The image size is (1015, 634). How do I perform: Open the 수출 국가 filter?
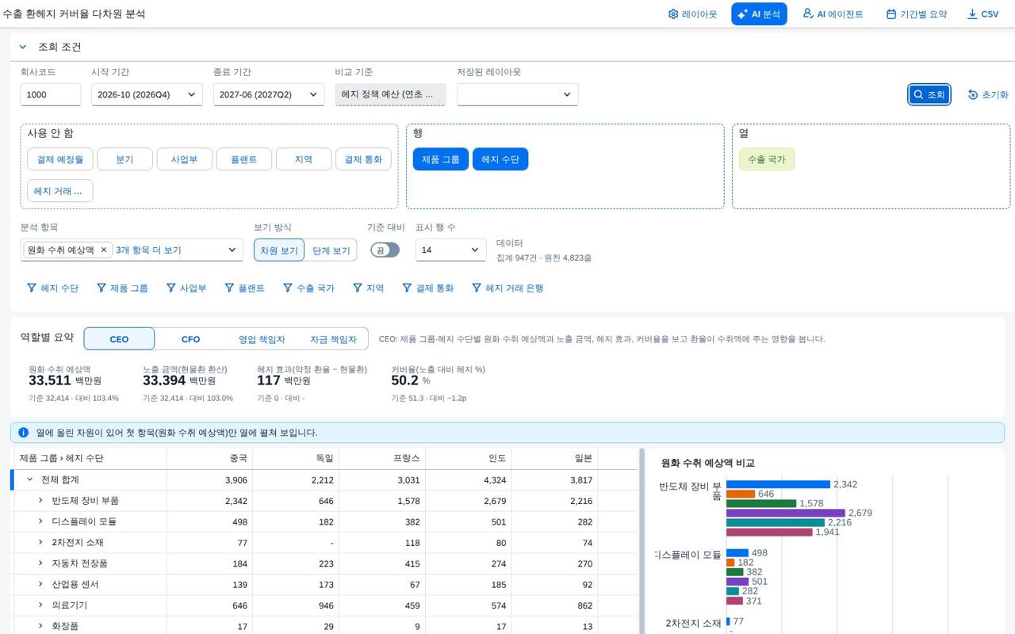coord(309,288)
